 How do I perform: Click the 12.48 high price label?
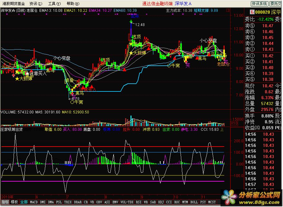click(x=140, y=25)
